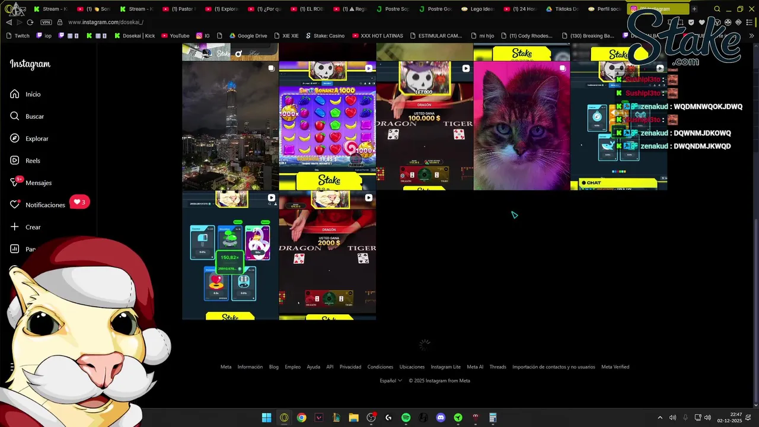The width and height of the screenshot is (759, 427).
Task: Open Inicio in the Instagram sidebar
Action: 25,94
